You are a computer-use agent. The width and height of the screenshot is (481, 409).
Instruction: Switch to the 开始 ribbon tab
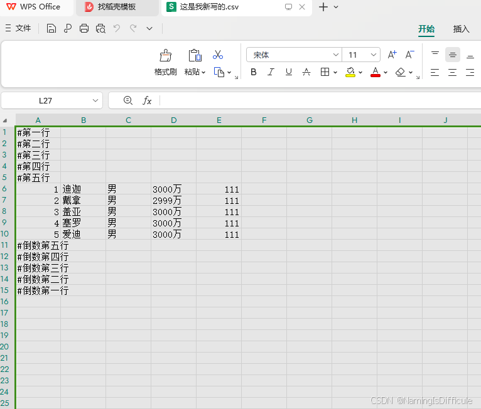point(426,29)
